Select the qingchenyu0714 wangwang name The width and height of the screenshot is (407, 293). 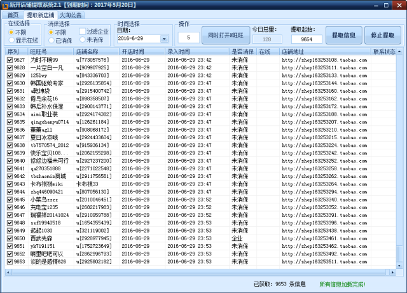coord(50,122)
